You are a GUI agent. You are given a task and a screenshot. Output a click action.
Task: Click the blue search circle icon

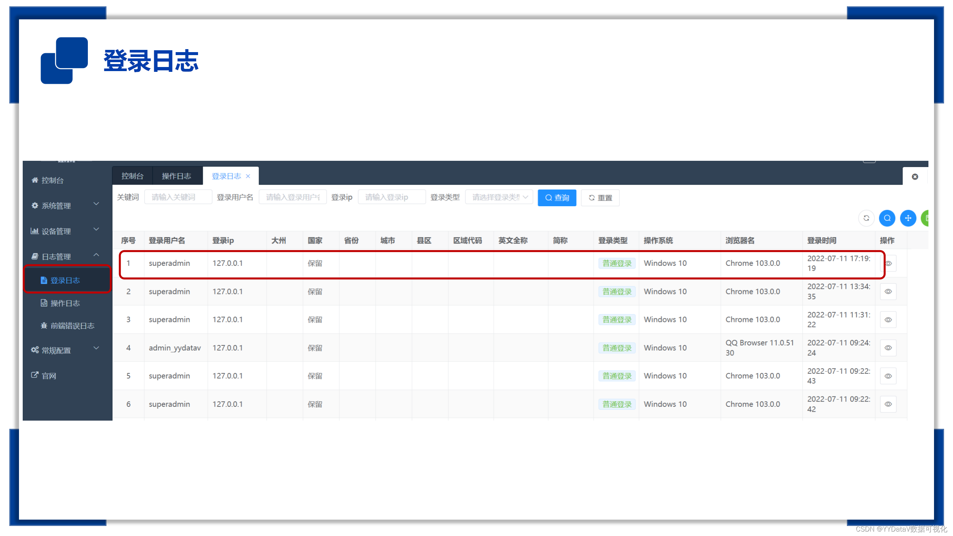[887, 218]
